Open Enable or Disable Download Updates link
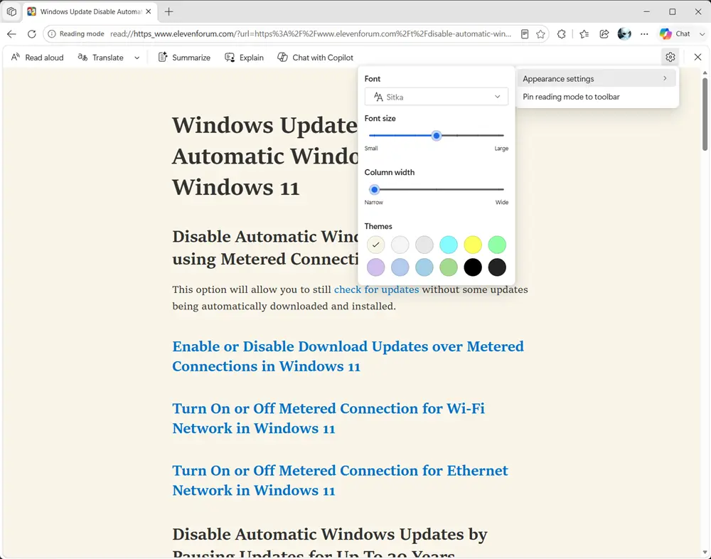This screenshot has height=559, width=711. click(x=348, y=356)
